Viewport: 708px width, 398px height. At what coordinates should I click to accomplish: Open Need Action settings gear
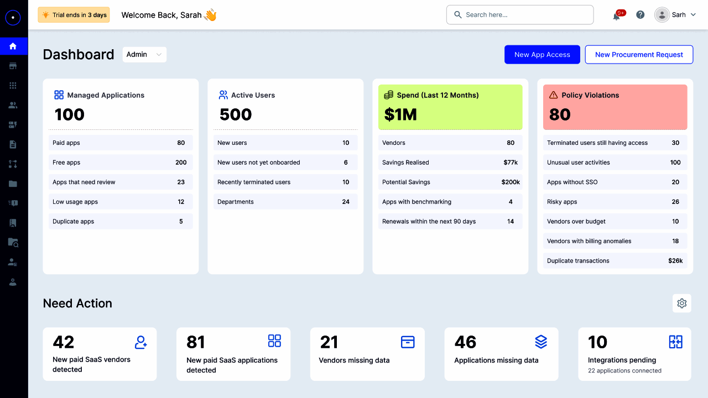682,303
